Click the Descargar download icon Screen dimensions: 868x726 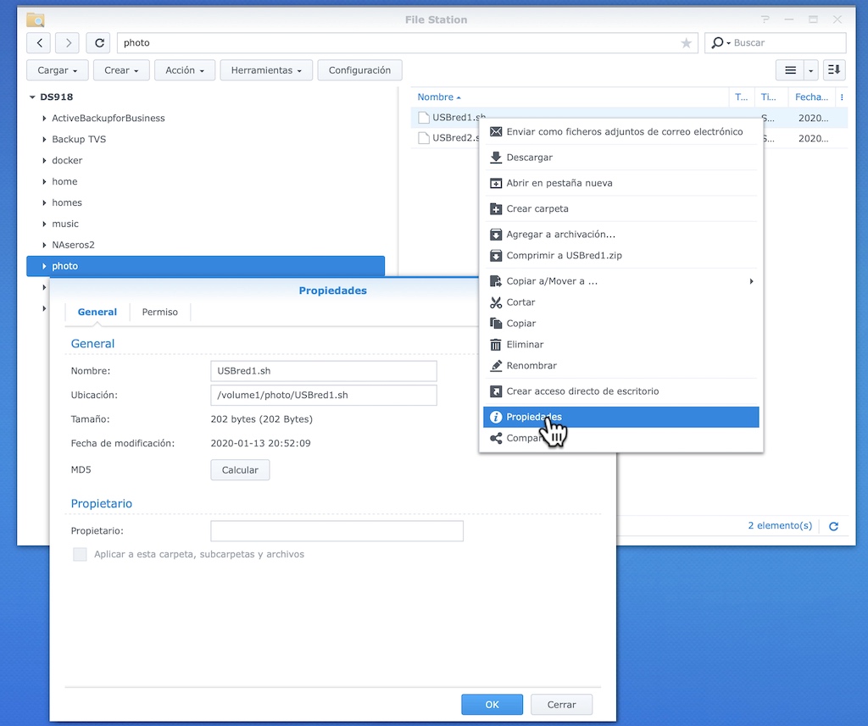click(494, 157)
